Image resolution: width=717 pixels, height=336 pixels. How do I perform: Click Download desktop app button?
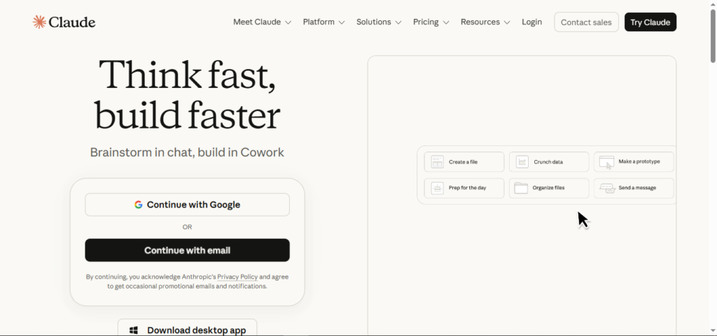pyautogui.click(x=187, y=328)
